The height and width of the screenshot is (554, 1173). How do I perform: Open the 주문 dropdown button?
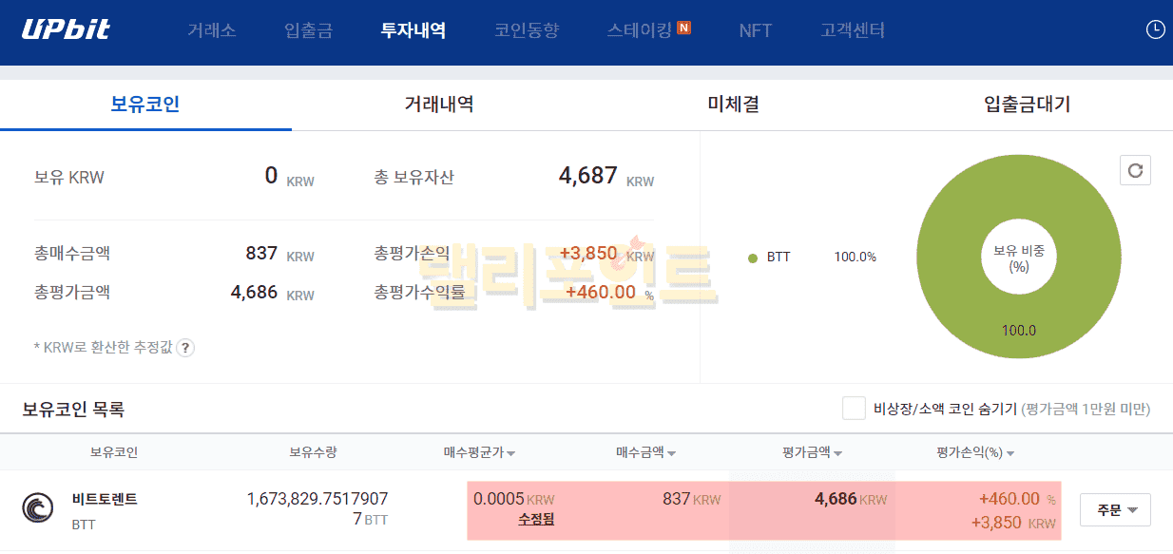(1115, 510)
